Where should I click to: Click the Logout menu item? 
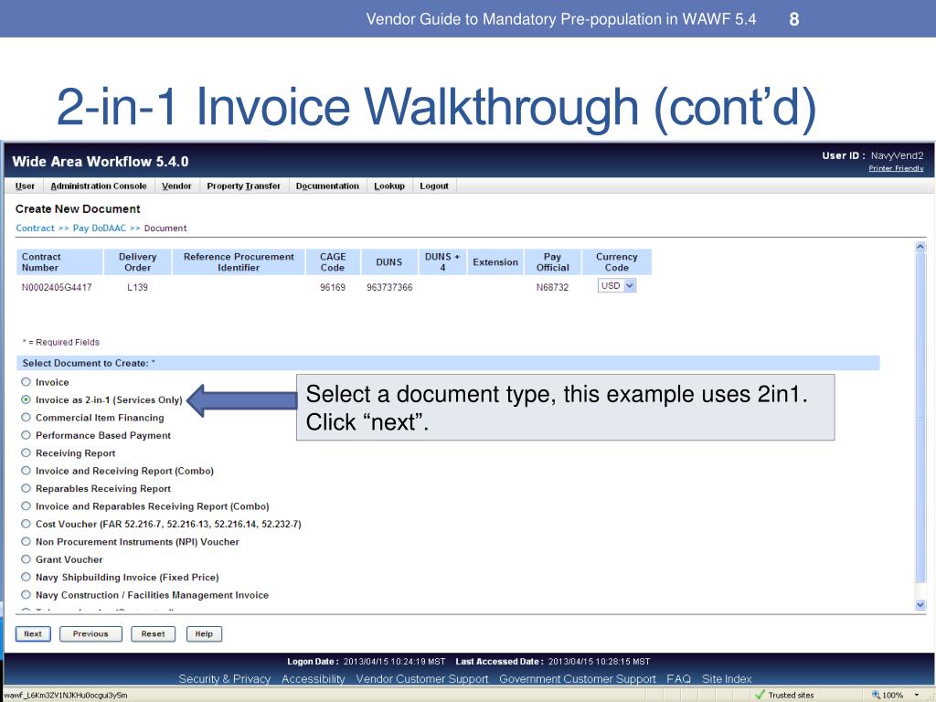click(x=434, y=186)
